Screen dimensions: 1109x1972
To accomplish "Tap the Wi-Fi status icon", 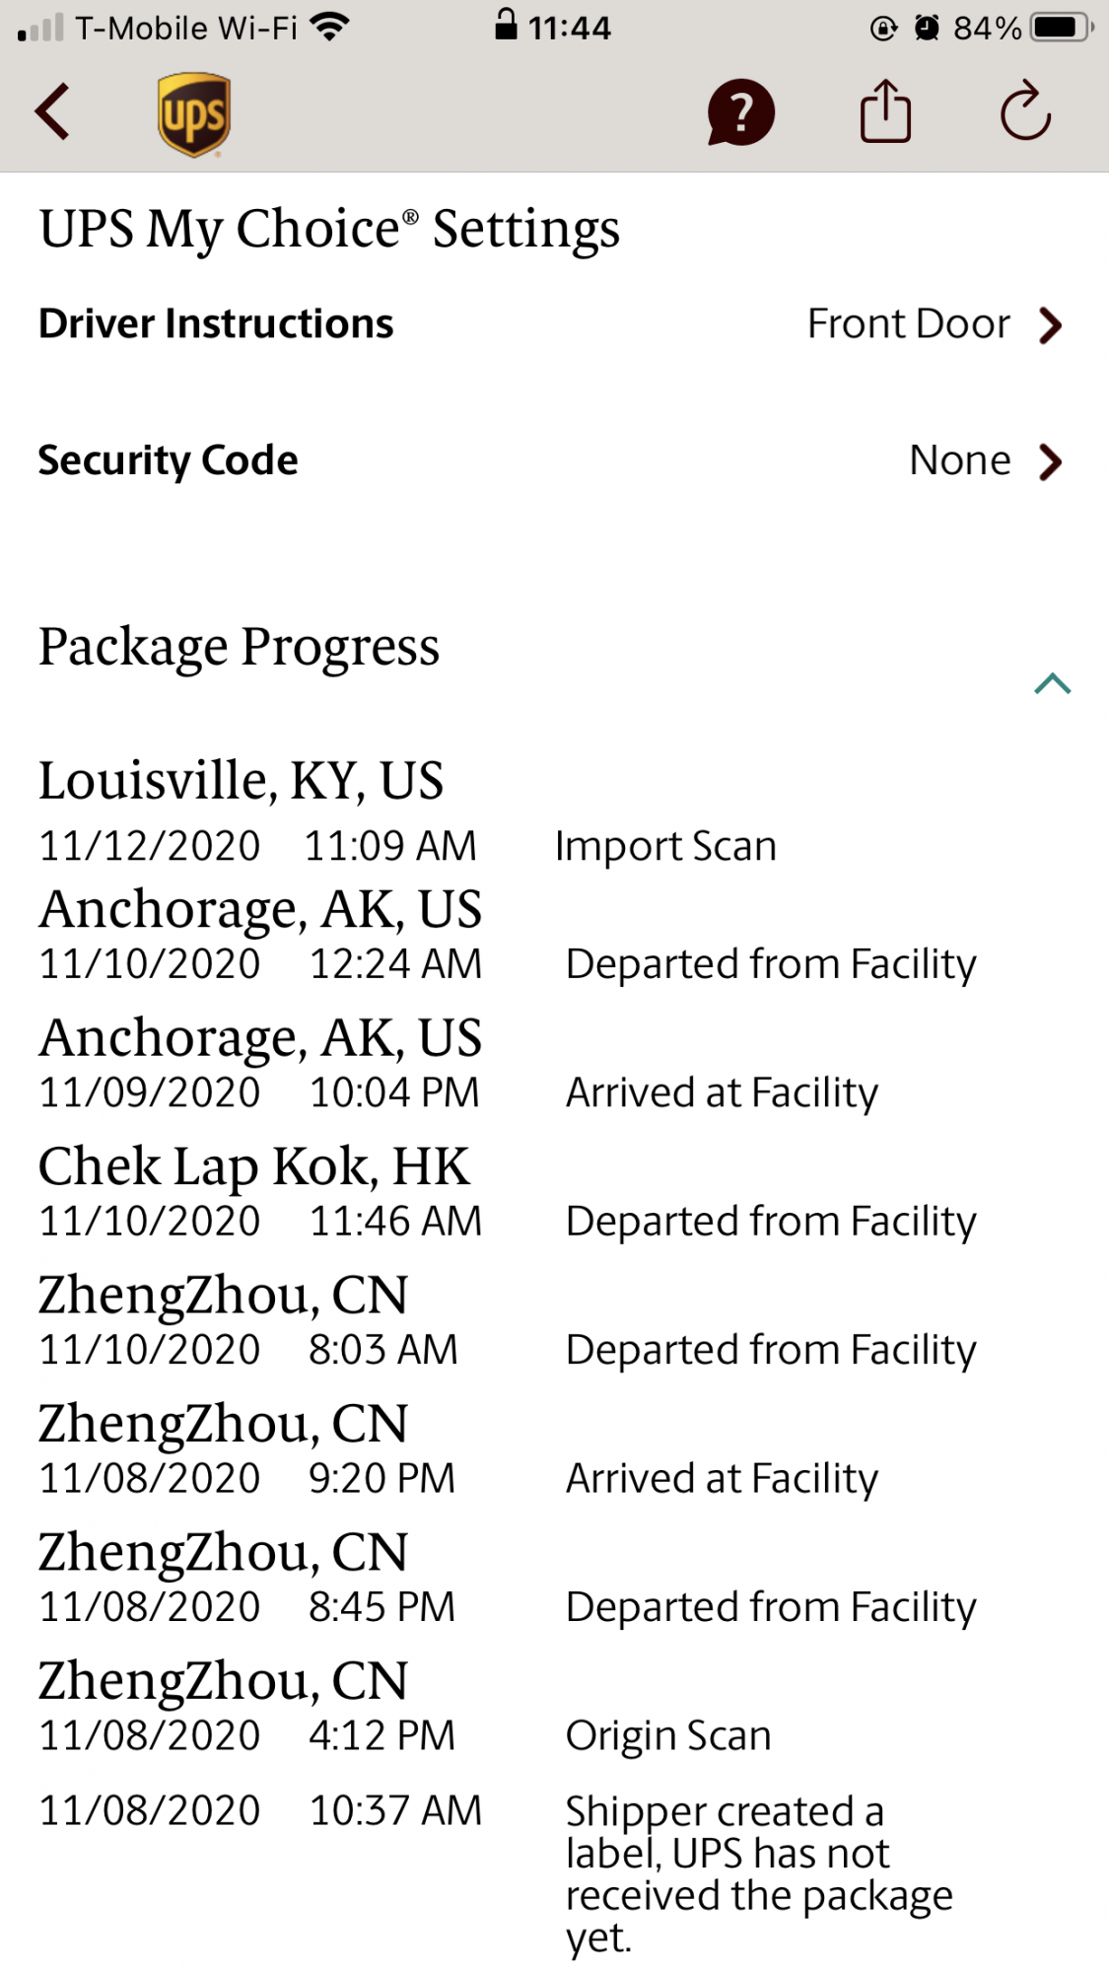I will tap(329, 27).
